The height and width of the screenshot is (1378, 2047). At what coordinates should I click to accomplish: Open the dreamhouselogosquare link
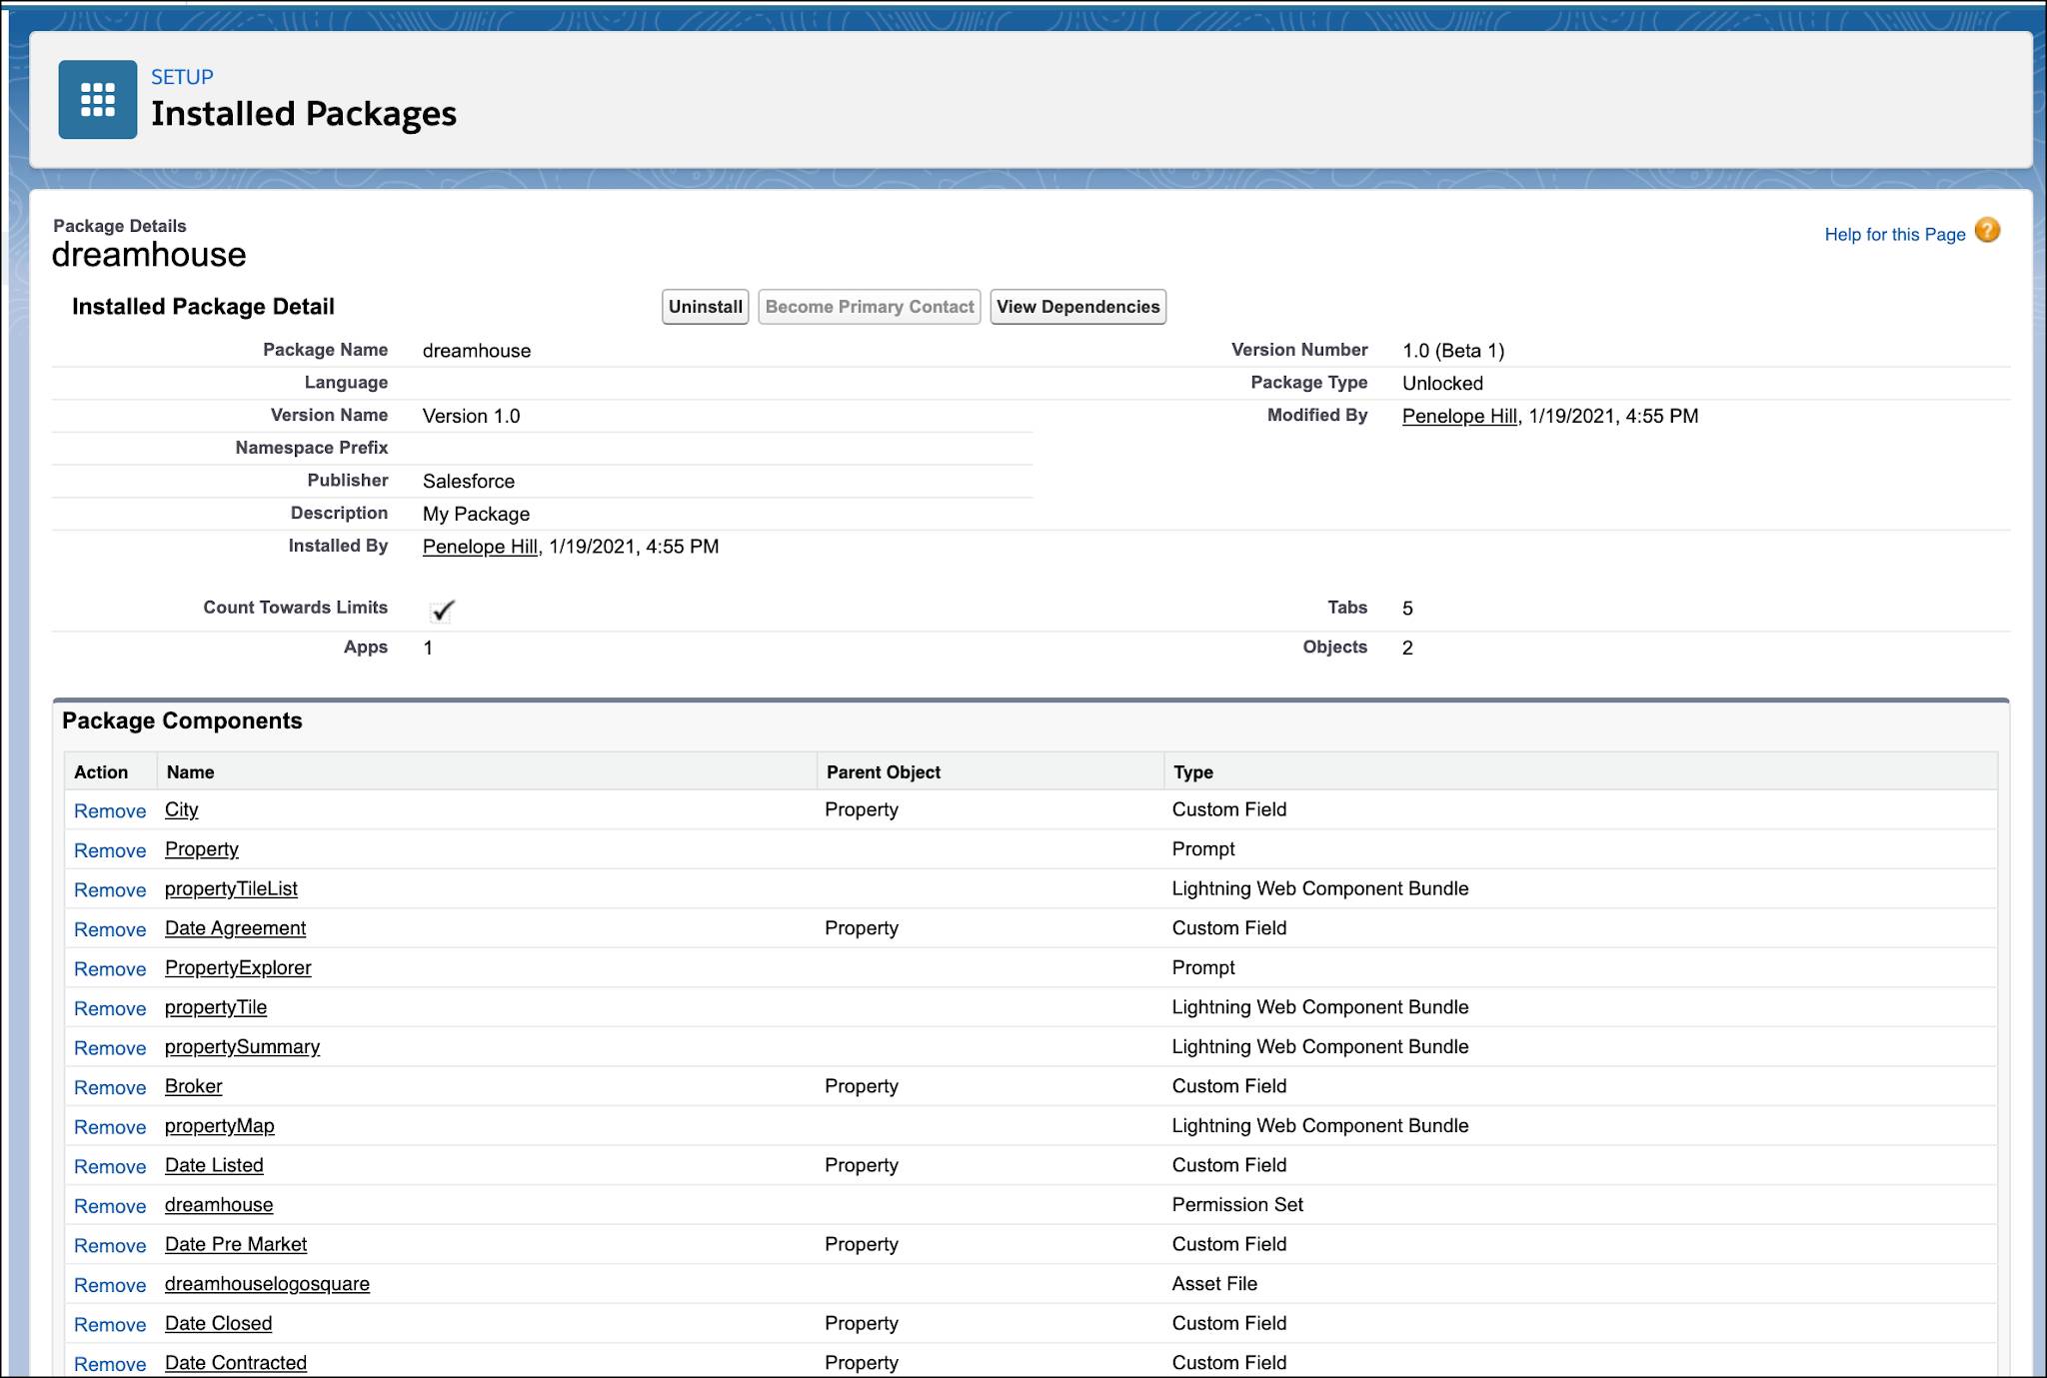[267, 1284]
